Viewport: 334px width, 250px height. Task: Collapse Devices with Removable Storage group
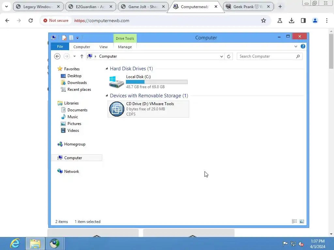pos(107,95)
